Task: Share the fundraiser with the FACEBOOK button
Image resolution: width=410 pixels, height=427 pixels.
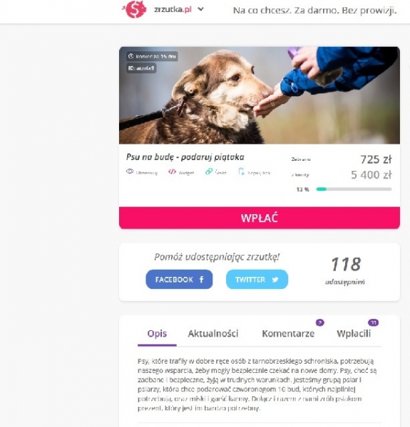Action: point(179,280)
